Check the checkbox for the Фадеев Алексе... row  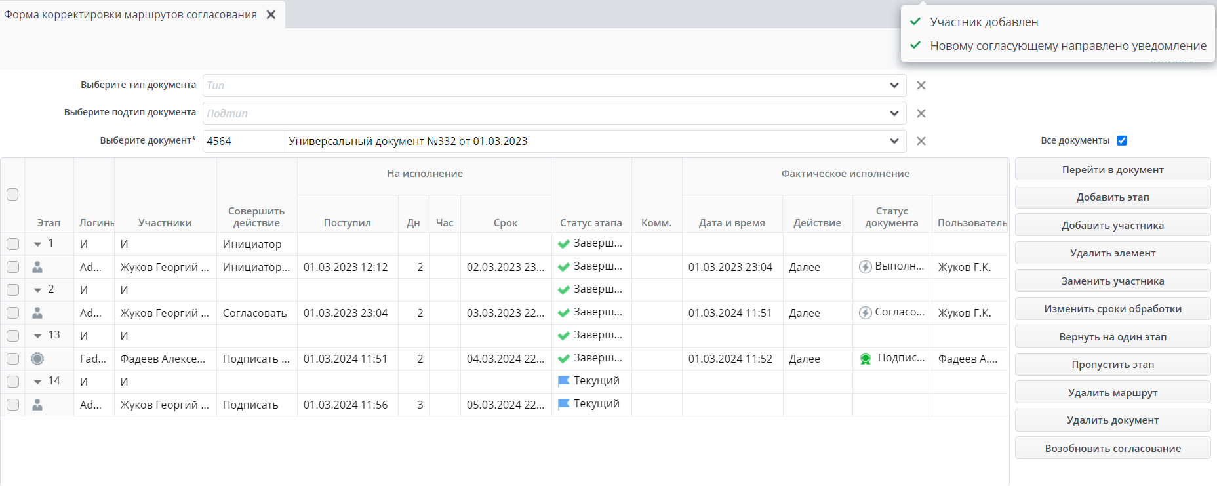tap(12, 359)
